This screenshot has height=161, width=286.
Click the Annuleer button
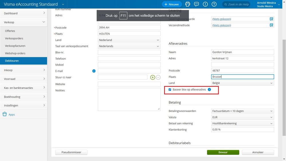click(258, 152)
